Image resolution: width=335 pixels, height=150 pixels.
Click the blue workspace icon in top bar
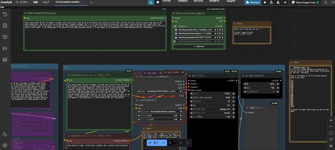[x=151, y=3]
